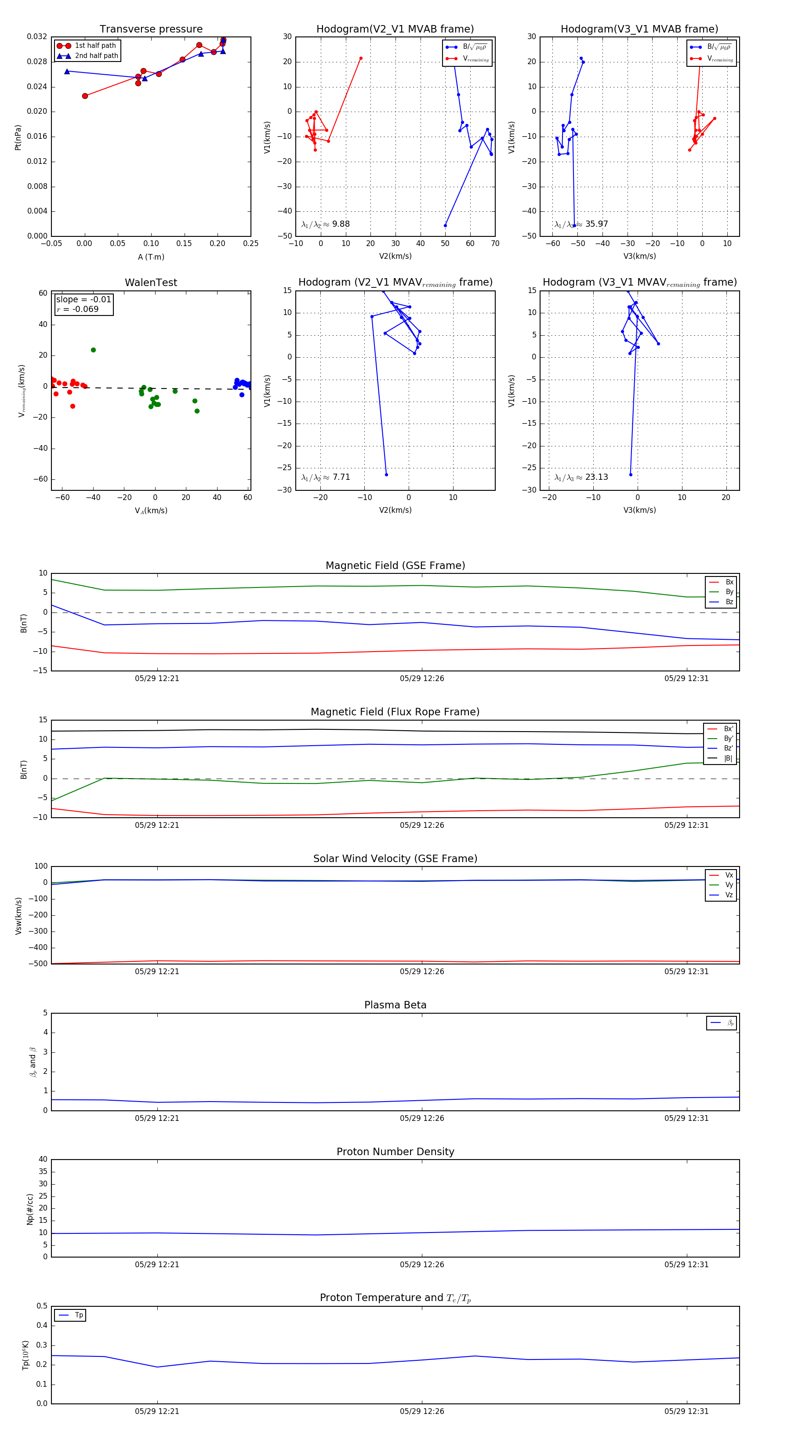Click the Hodogram(V2_V1 MVAB frame) title
Image resolution: width=791 pixels, height=1450 pixels.
tap(395, 29)
